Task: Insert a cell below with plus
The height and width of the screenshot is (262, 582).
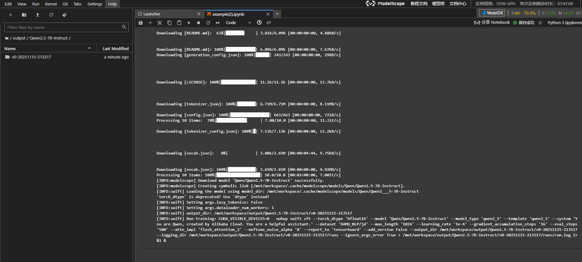Action: (150, 23)
